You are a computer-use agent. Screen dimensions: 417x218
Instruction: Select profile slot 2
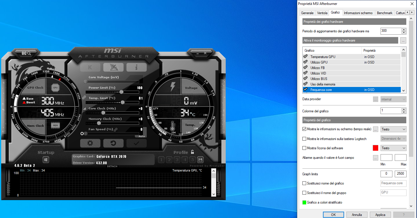169,160
